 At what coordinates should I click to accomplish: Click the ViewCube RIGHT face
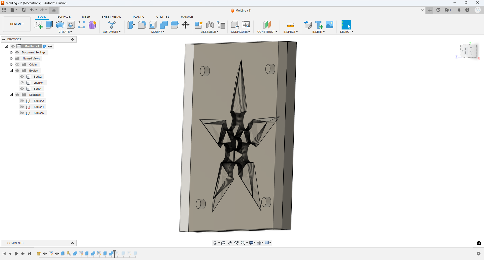[471, 51]
